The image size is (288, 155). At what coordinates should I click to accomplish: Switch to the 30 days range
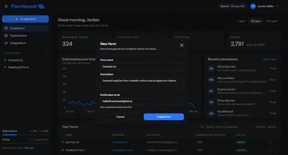click(256, 21)
